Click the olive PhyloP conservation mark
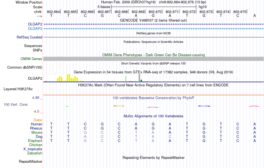The width and height of the screenshot is (264, 168). click(x=119, y=106)
